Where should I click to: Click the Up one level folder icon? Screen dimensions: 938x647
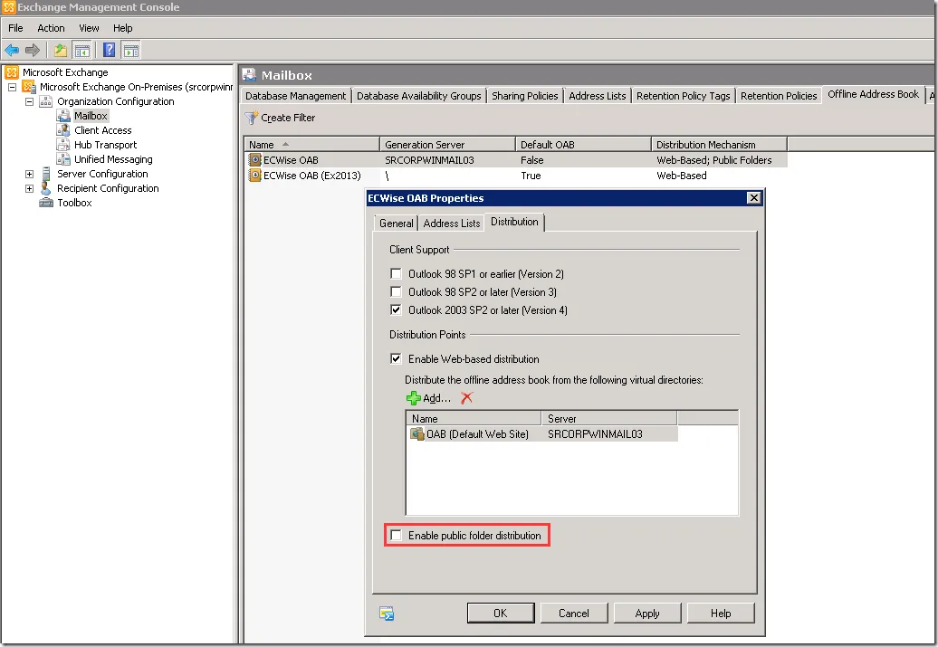tap(61, 51)
